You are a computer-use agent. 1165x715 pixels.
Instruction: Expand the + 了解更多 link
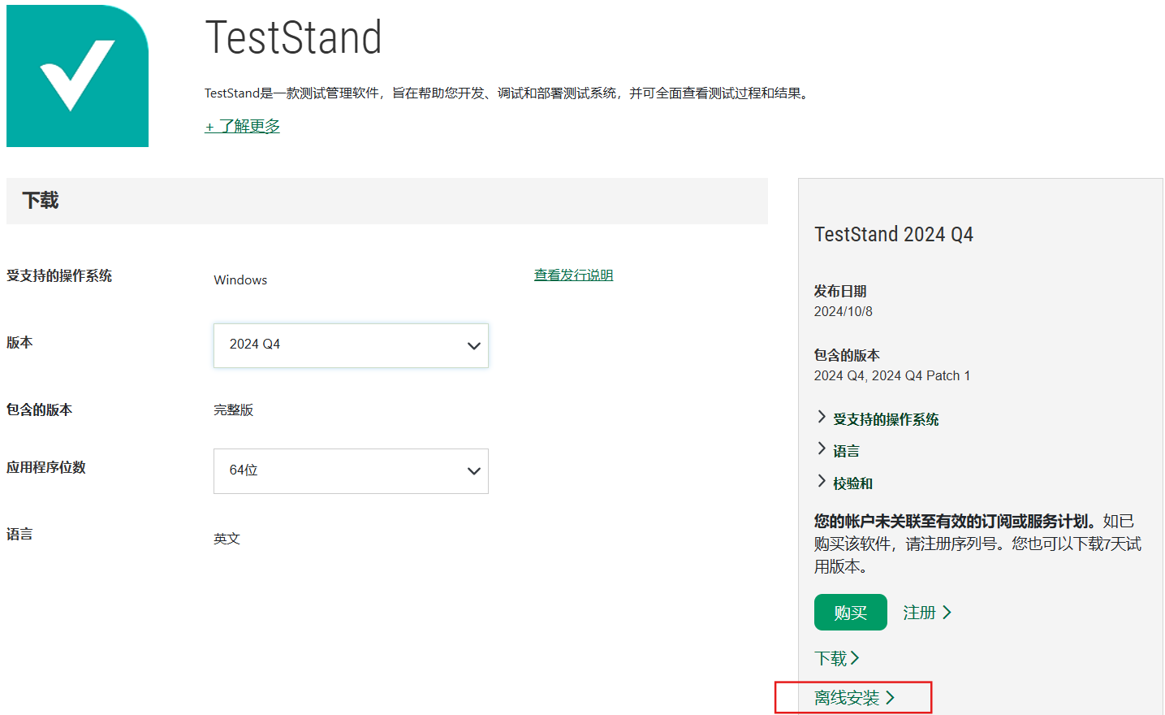(x=241, y=128)
